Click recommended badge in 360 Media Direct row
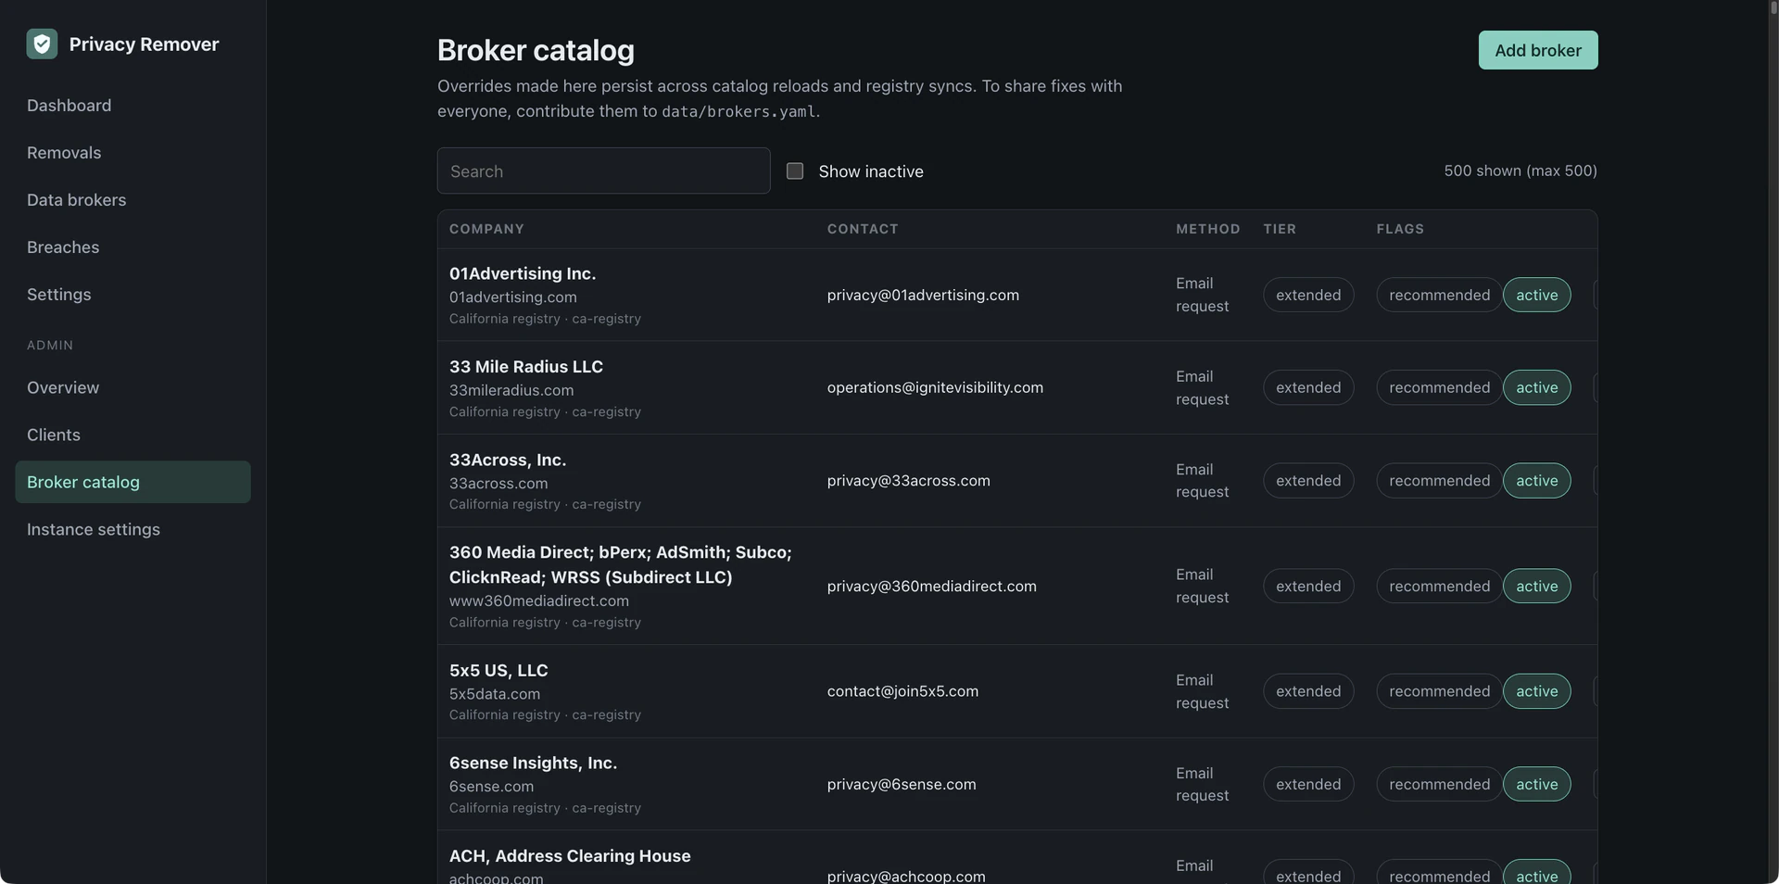Image resolution: width=1779 pixels, height=884 pixels. 1439,586
